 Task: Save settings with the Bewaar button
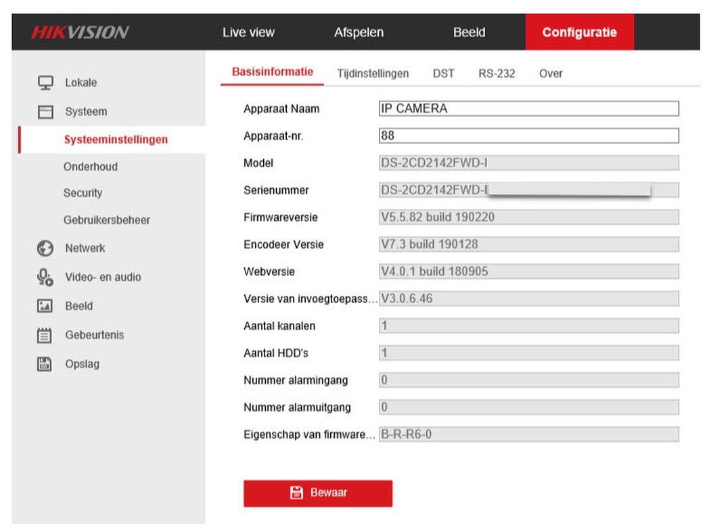point(318,493)
